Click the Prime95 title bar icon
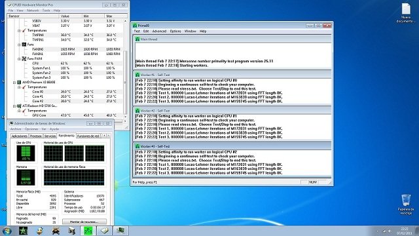This screenshot has width=419, height=236. (135, 26)
